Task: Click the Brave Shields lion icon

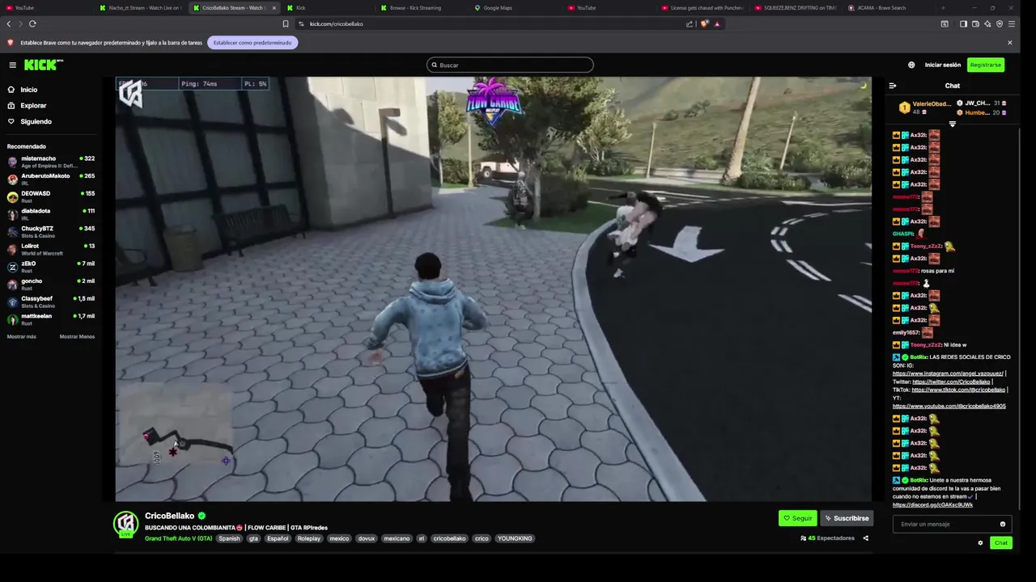Action: pyautogui.click(x=704, y=23)
